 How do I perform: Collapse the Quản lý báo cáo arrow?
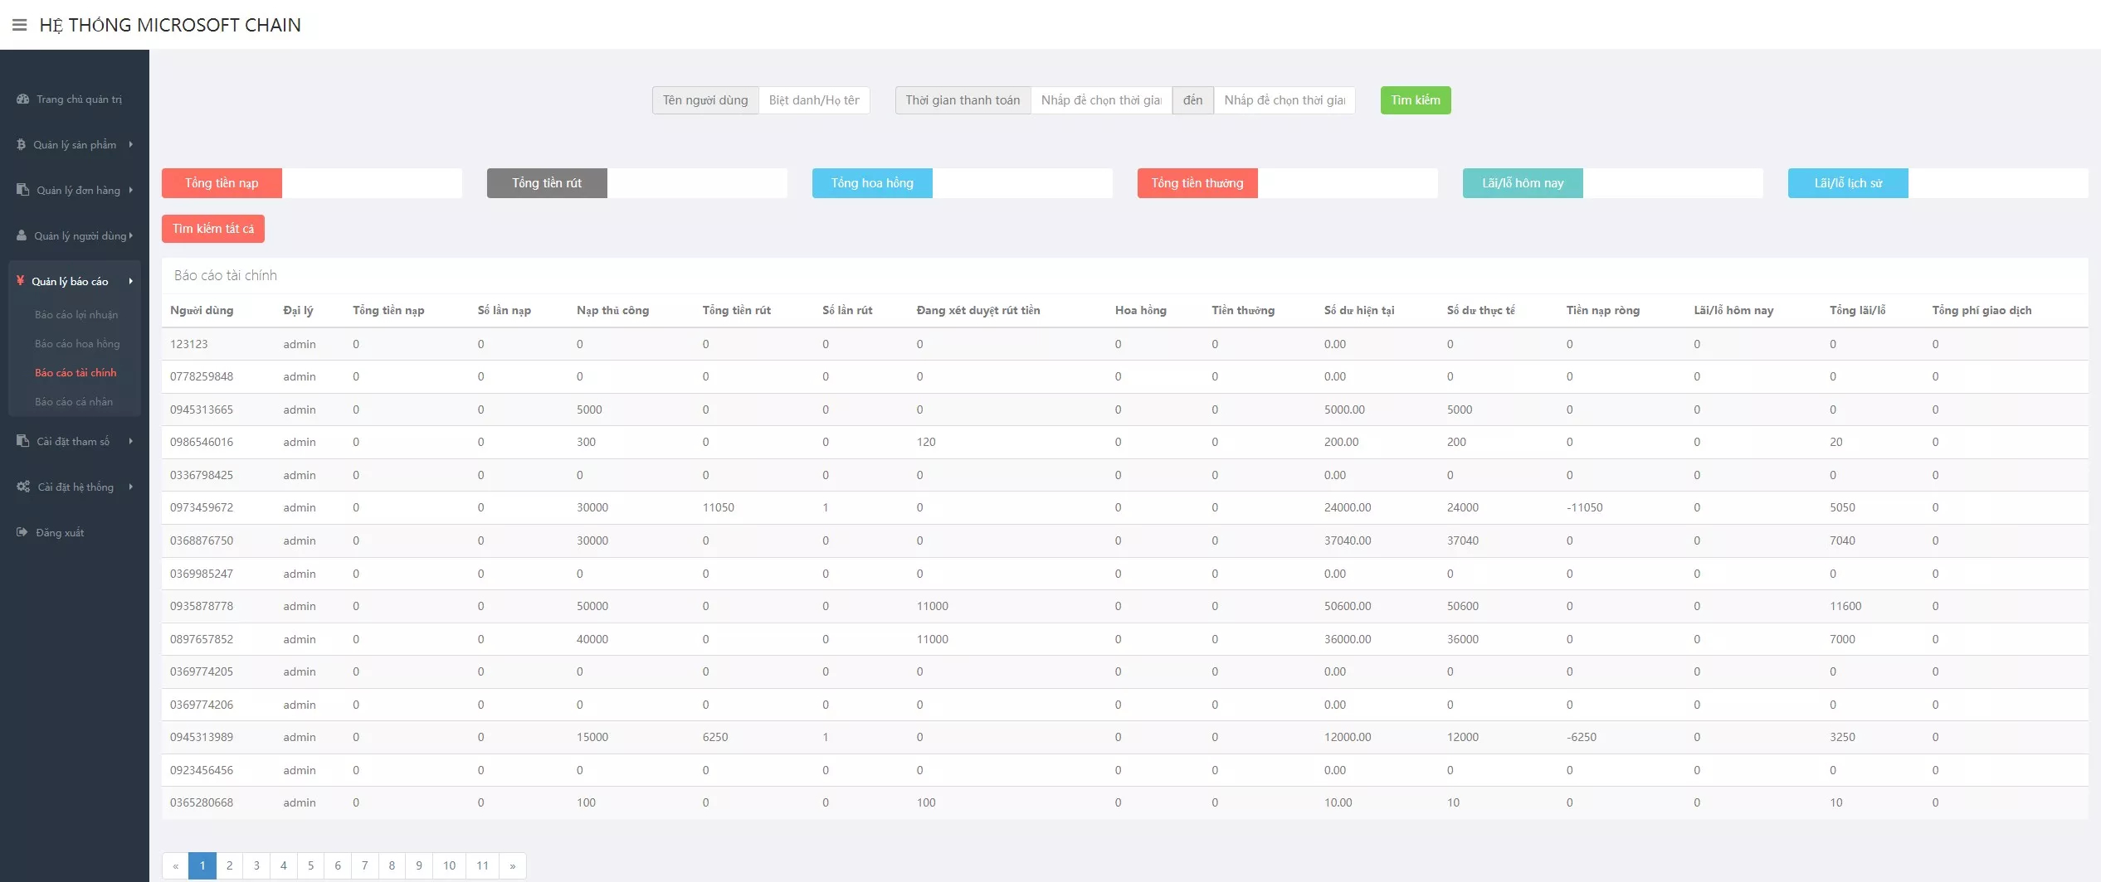(x=131, y=281)
